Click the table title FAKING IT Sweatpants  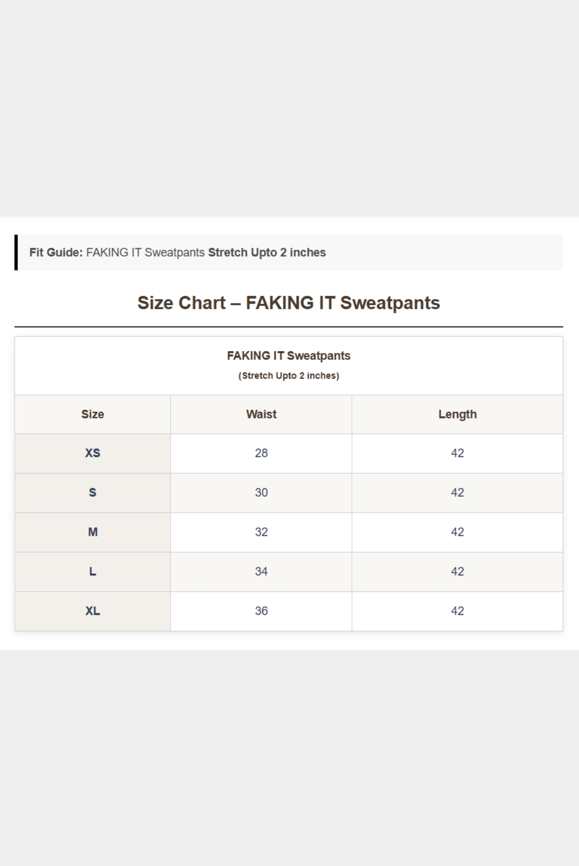(289, 356)
